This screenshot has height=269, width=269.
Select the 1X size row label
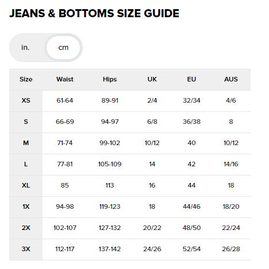point(26,206)
